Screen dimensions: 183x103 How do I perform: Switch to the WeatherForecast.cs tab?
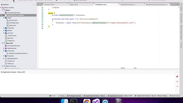[128, 5]
